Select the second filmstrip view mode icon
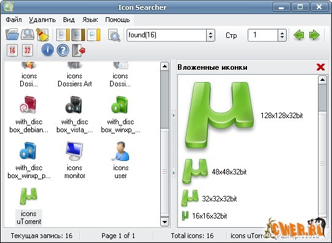The image size is (332, 243). (x=78, y=35)
